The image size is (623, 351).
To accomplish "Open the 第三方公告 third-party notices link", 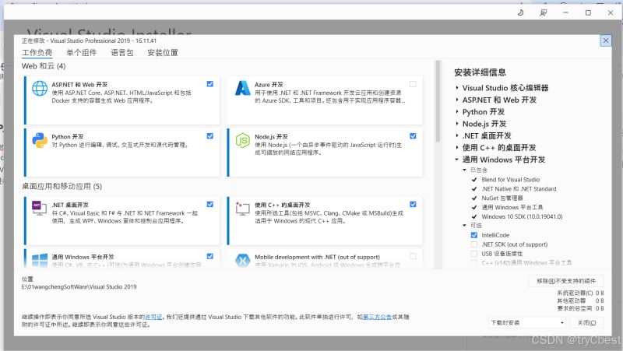I will pos(377,317).
